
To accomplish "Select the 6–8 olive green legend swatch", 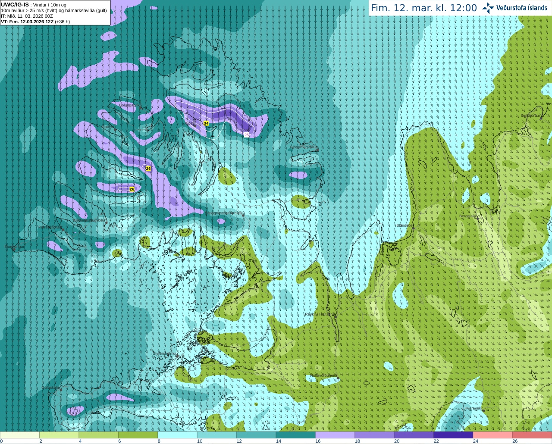I will [x=138, y=435].
